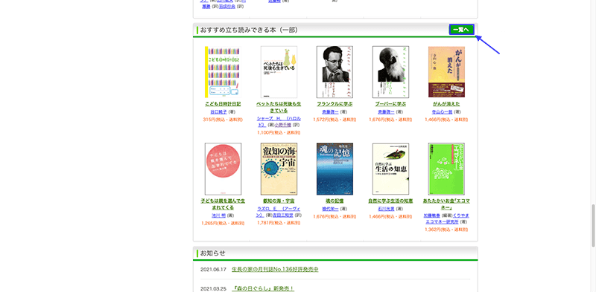Open author 池川明 link

click(219, 215)
